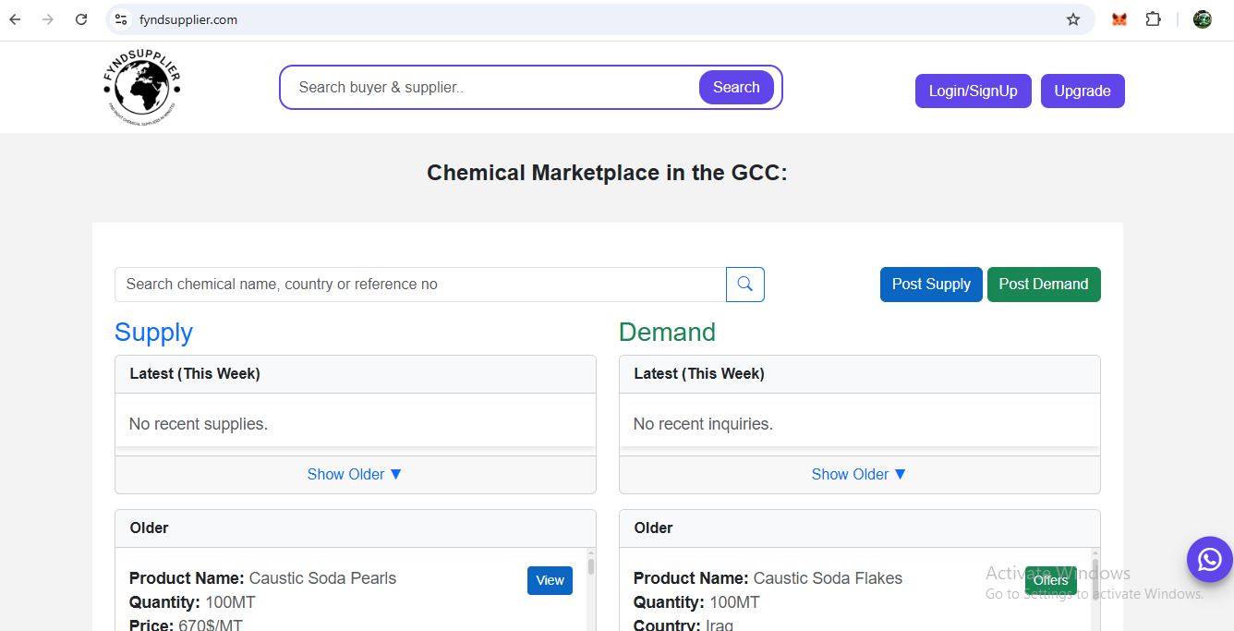Screen dimensions: 1234x631
Task: Open the WhatsApp chat bubble
Action: click(1209, 560)
